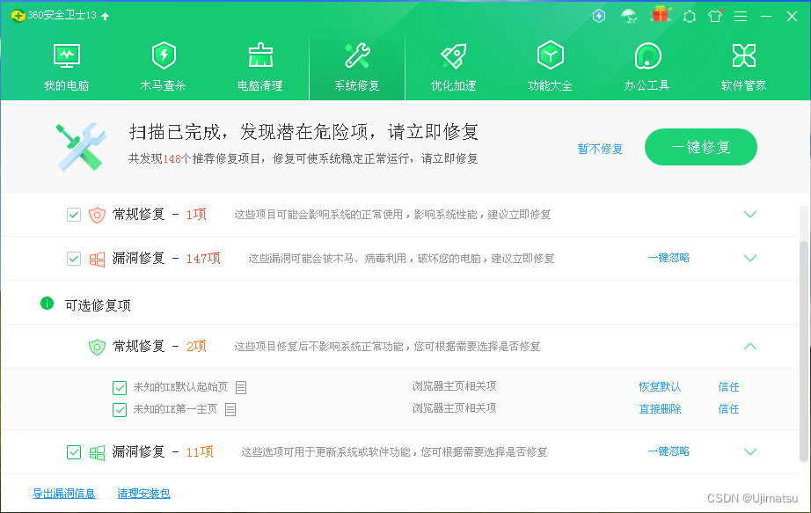Image resolution: width=811 pixels, height=513 pixels.
Task: Click green shield icon of 常规修复 2项
Action: click(x=97, y=347)
